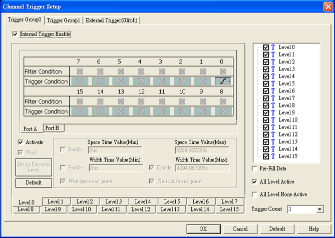Screen dimensions: 335x238
Task: Click channel 9 filter condition box
Action: coord(202,101)
